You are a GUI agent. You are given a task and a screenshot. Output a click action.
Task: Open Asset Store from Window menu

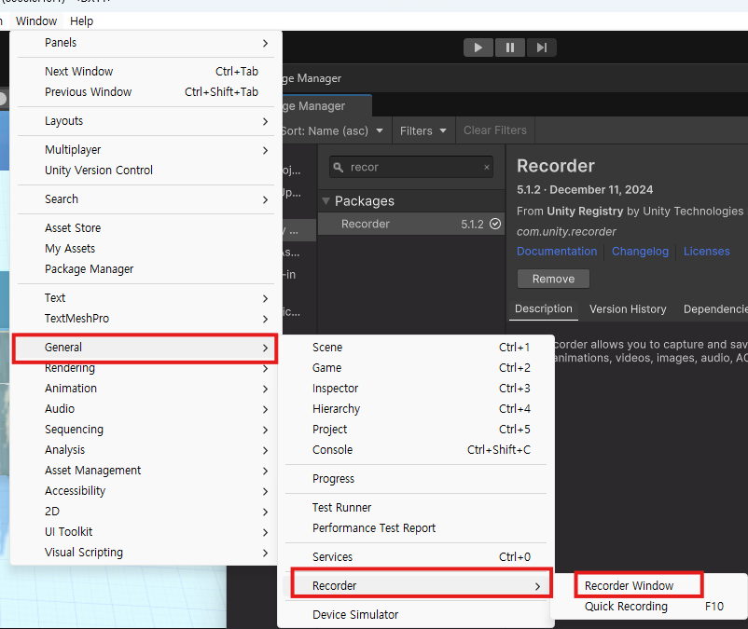[x=146, y=227]
